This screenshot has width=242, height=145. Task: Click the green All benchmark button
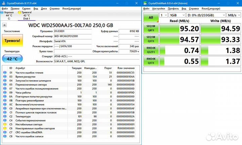(151, 17)
